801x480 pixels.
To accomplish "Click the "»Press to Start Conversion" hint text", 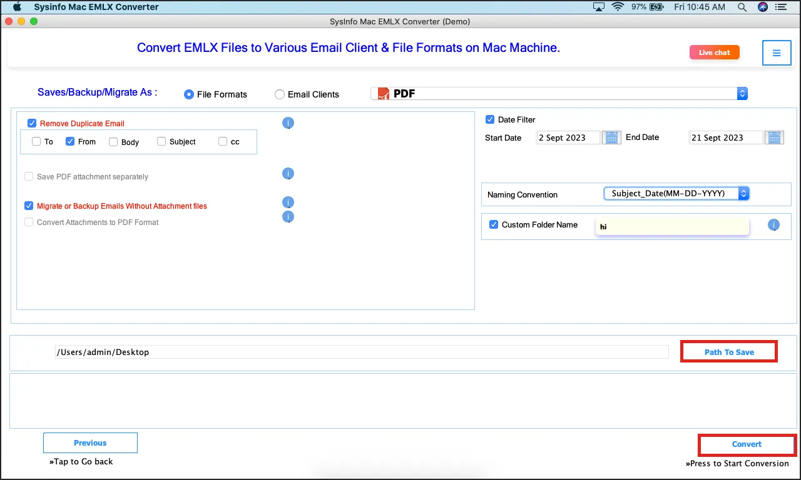I will 737,463.
